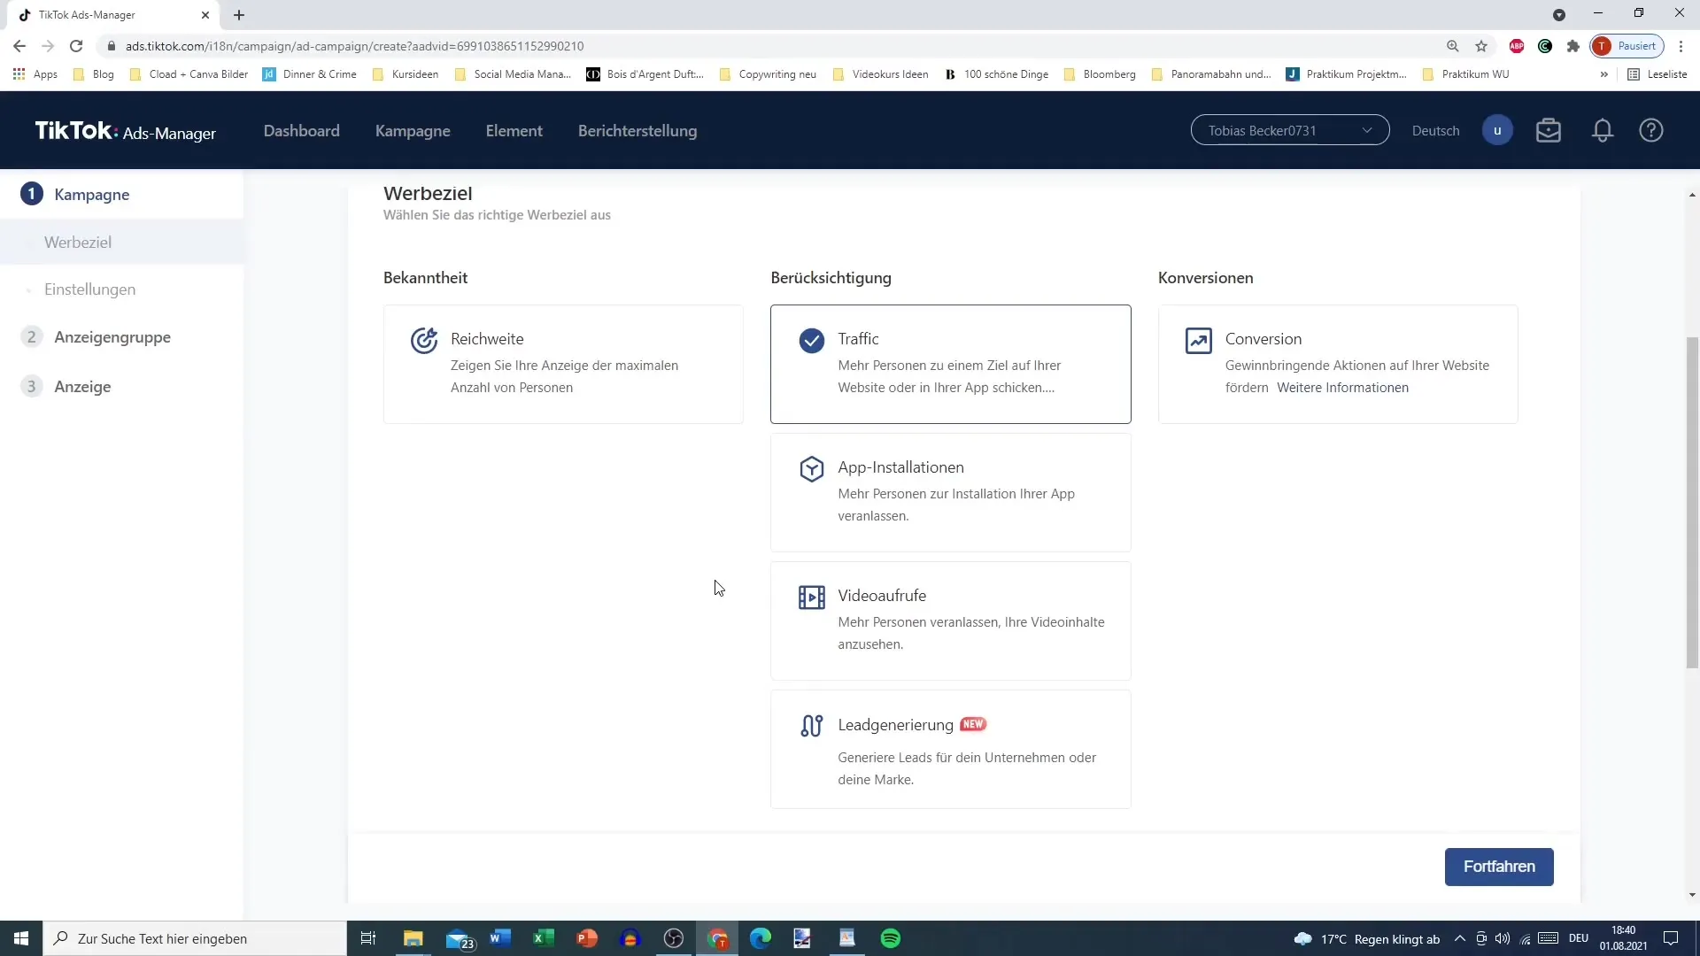Click the Leadgenerierung path icon
The height and width of the screenshot is (956, 1700).
(x=811, y=726)
